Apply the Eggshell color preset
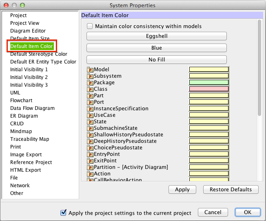Screen dimensions: 266x221 coord(157,36)
